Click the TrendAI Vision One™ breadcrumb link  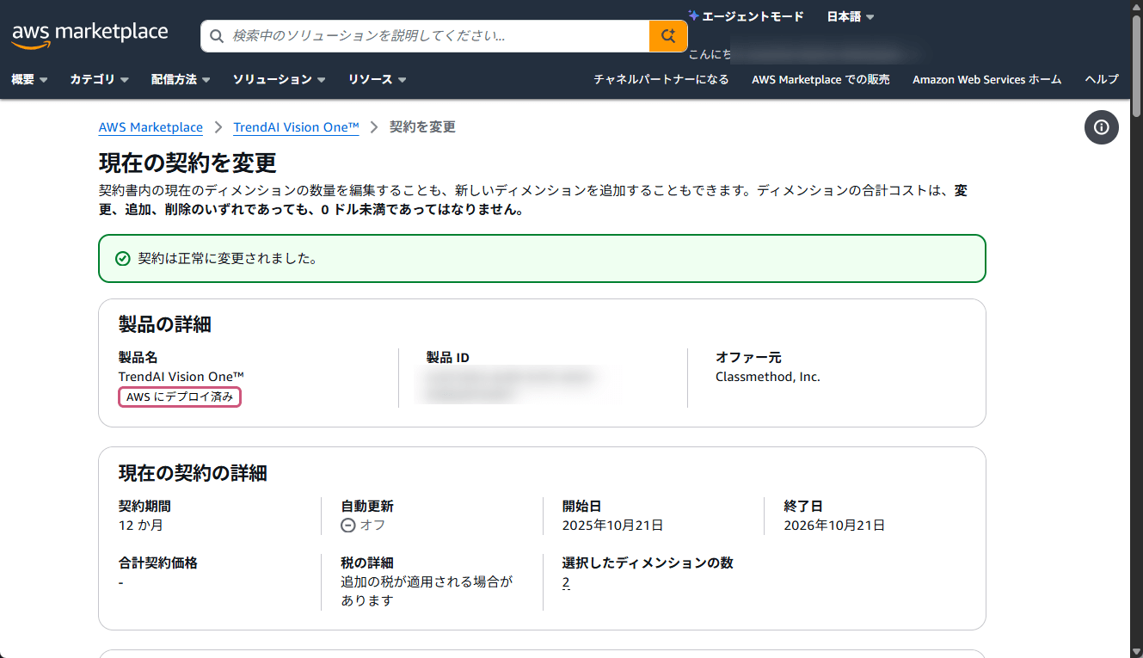click(x=296, y=127)
